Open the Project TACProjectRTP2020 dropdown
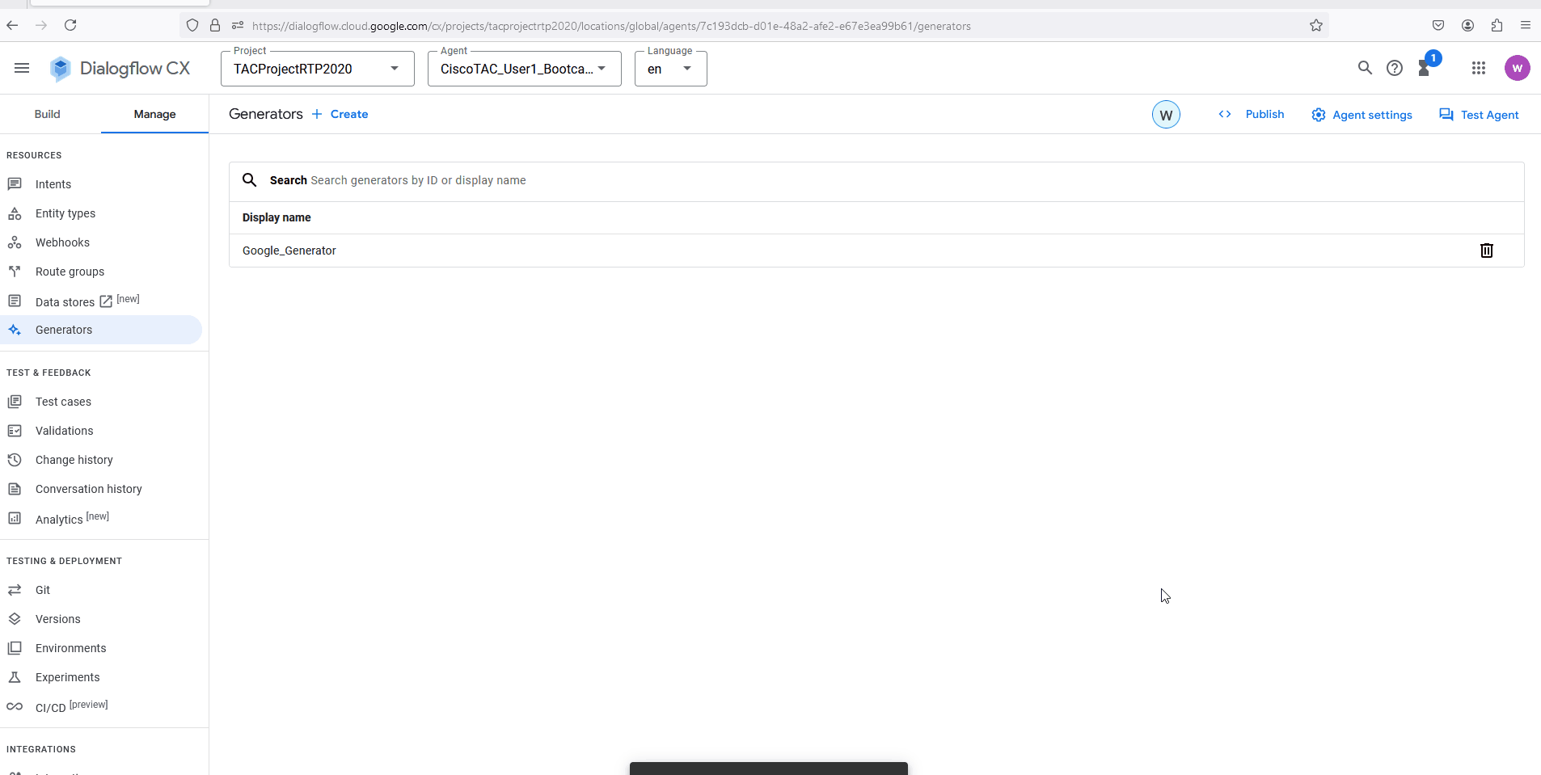This screenshot has width=1541, height=775. (318, 69)
